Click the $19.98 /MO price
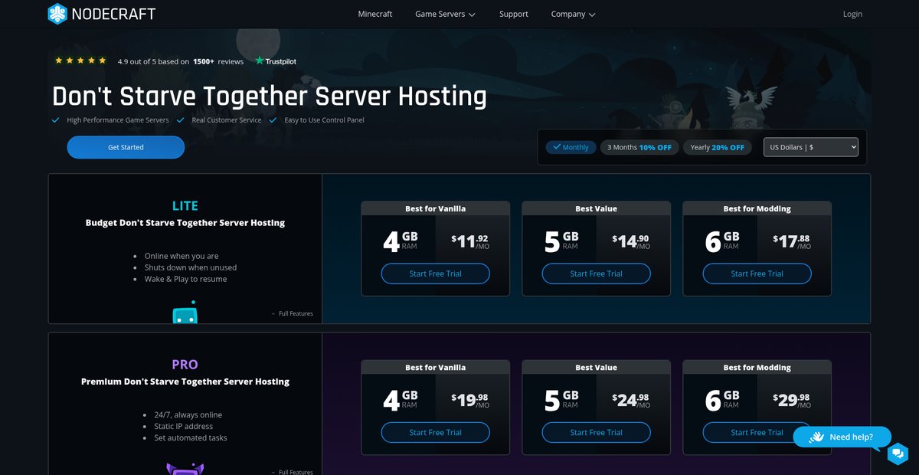 point(470,400)
